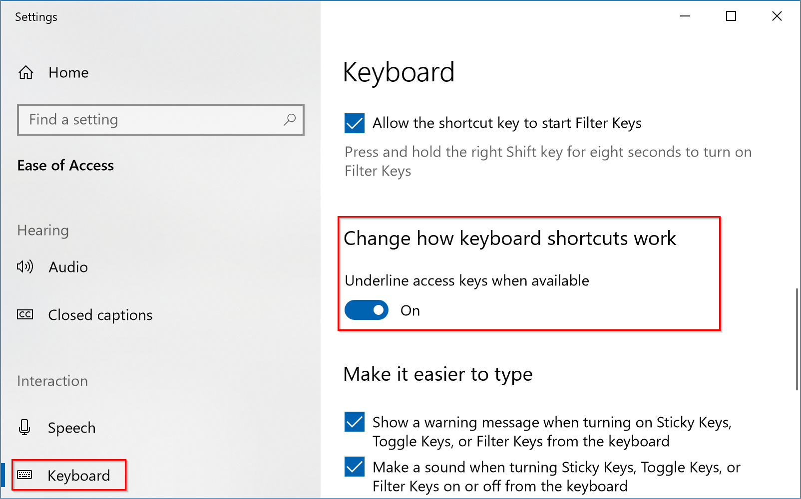Maximize the Settings window
The image size is (801, 499).
(x=731, y=16)
